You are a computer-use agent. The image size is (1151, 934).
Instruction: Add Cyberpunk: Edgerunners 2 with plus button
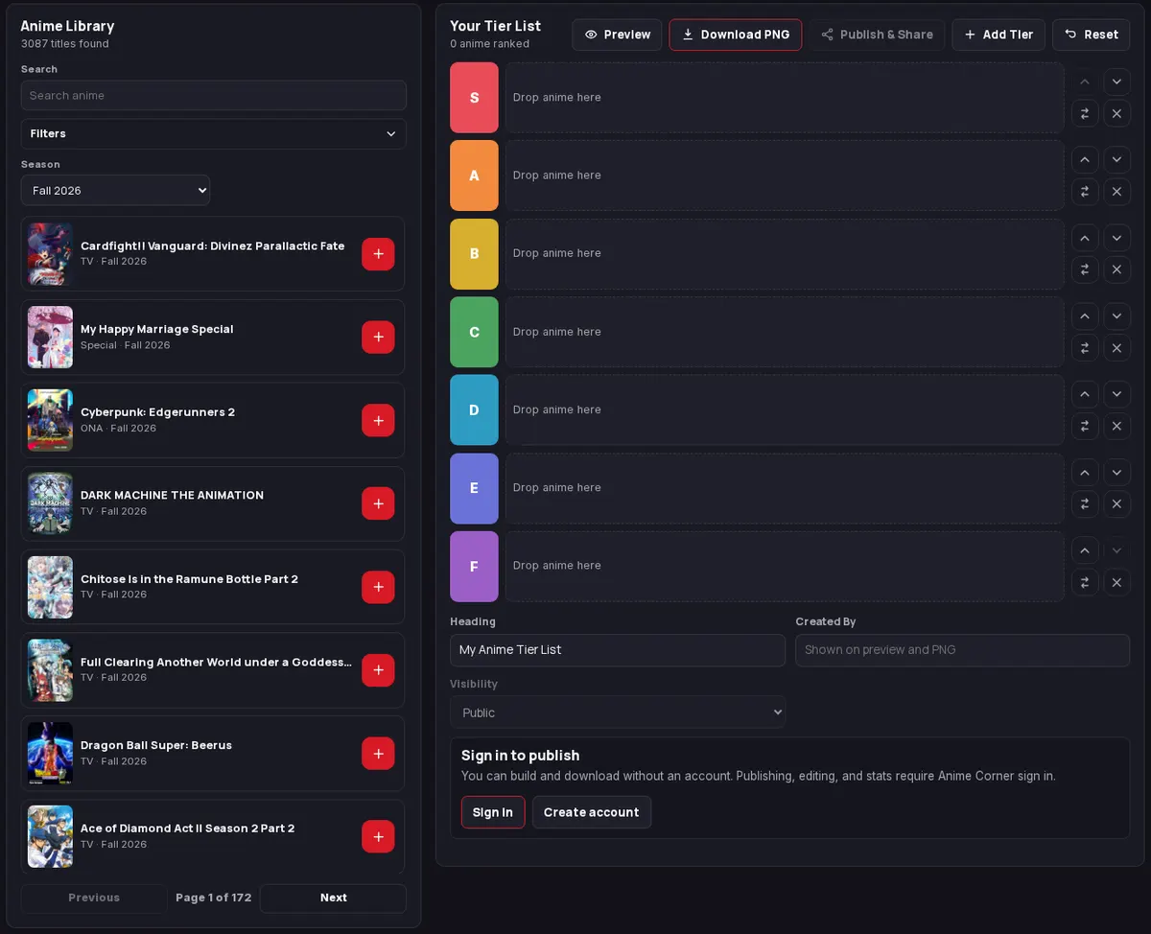pyautogui.click(x=378, y=420)
